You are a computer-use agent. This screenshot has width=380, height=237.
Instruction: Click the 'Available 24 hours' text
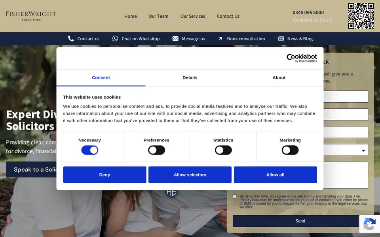[312, 20]
